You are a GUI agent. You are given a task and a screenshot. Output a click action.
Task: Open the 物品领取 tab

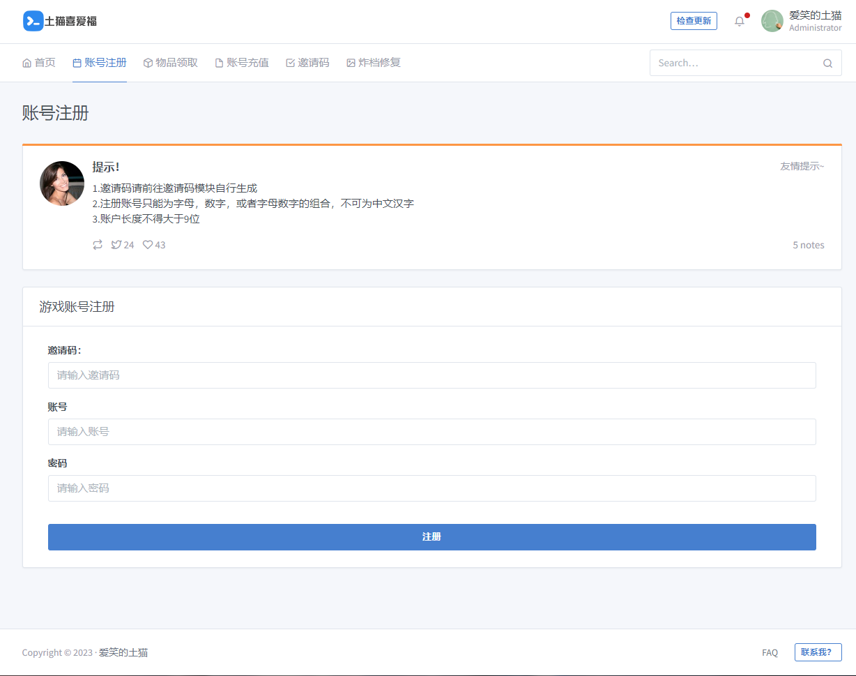pos(170,63)
